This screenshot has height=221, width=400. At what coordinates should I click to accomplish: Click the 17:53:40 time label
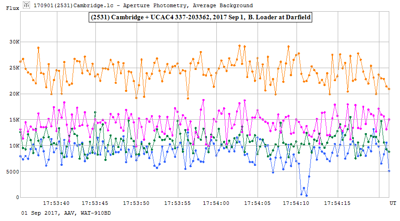(x=56, y=204)
